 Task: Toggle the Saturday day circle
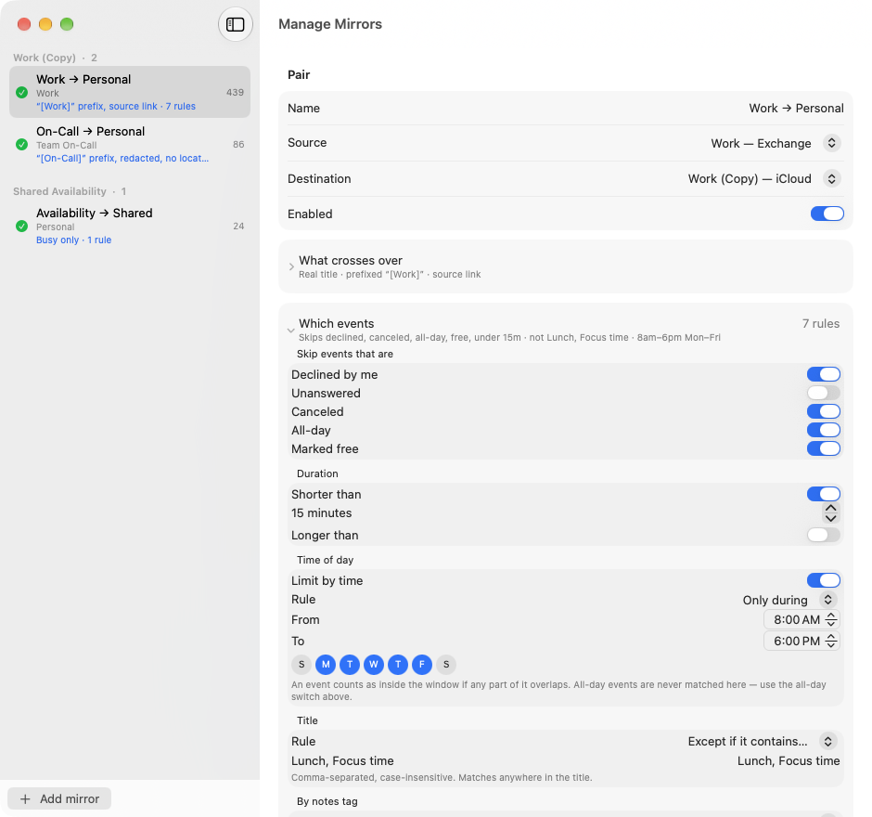click(x=446, y=664)
